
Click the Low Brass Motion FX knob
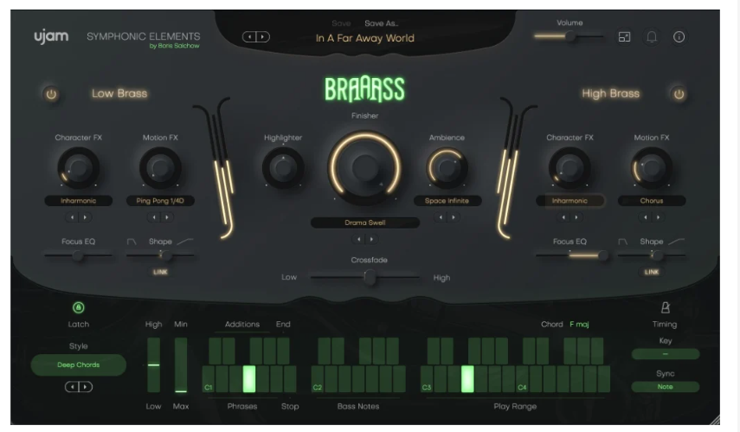160,168
